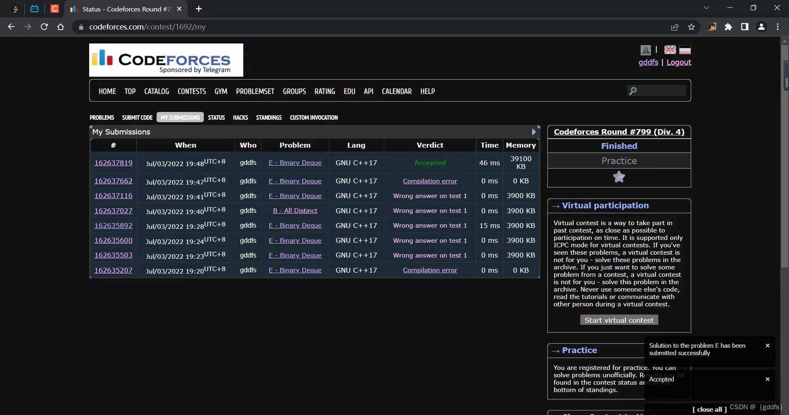Click the blue arrow in My Submissions header

[x=534, y=132]
